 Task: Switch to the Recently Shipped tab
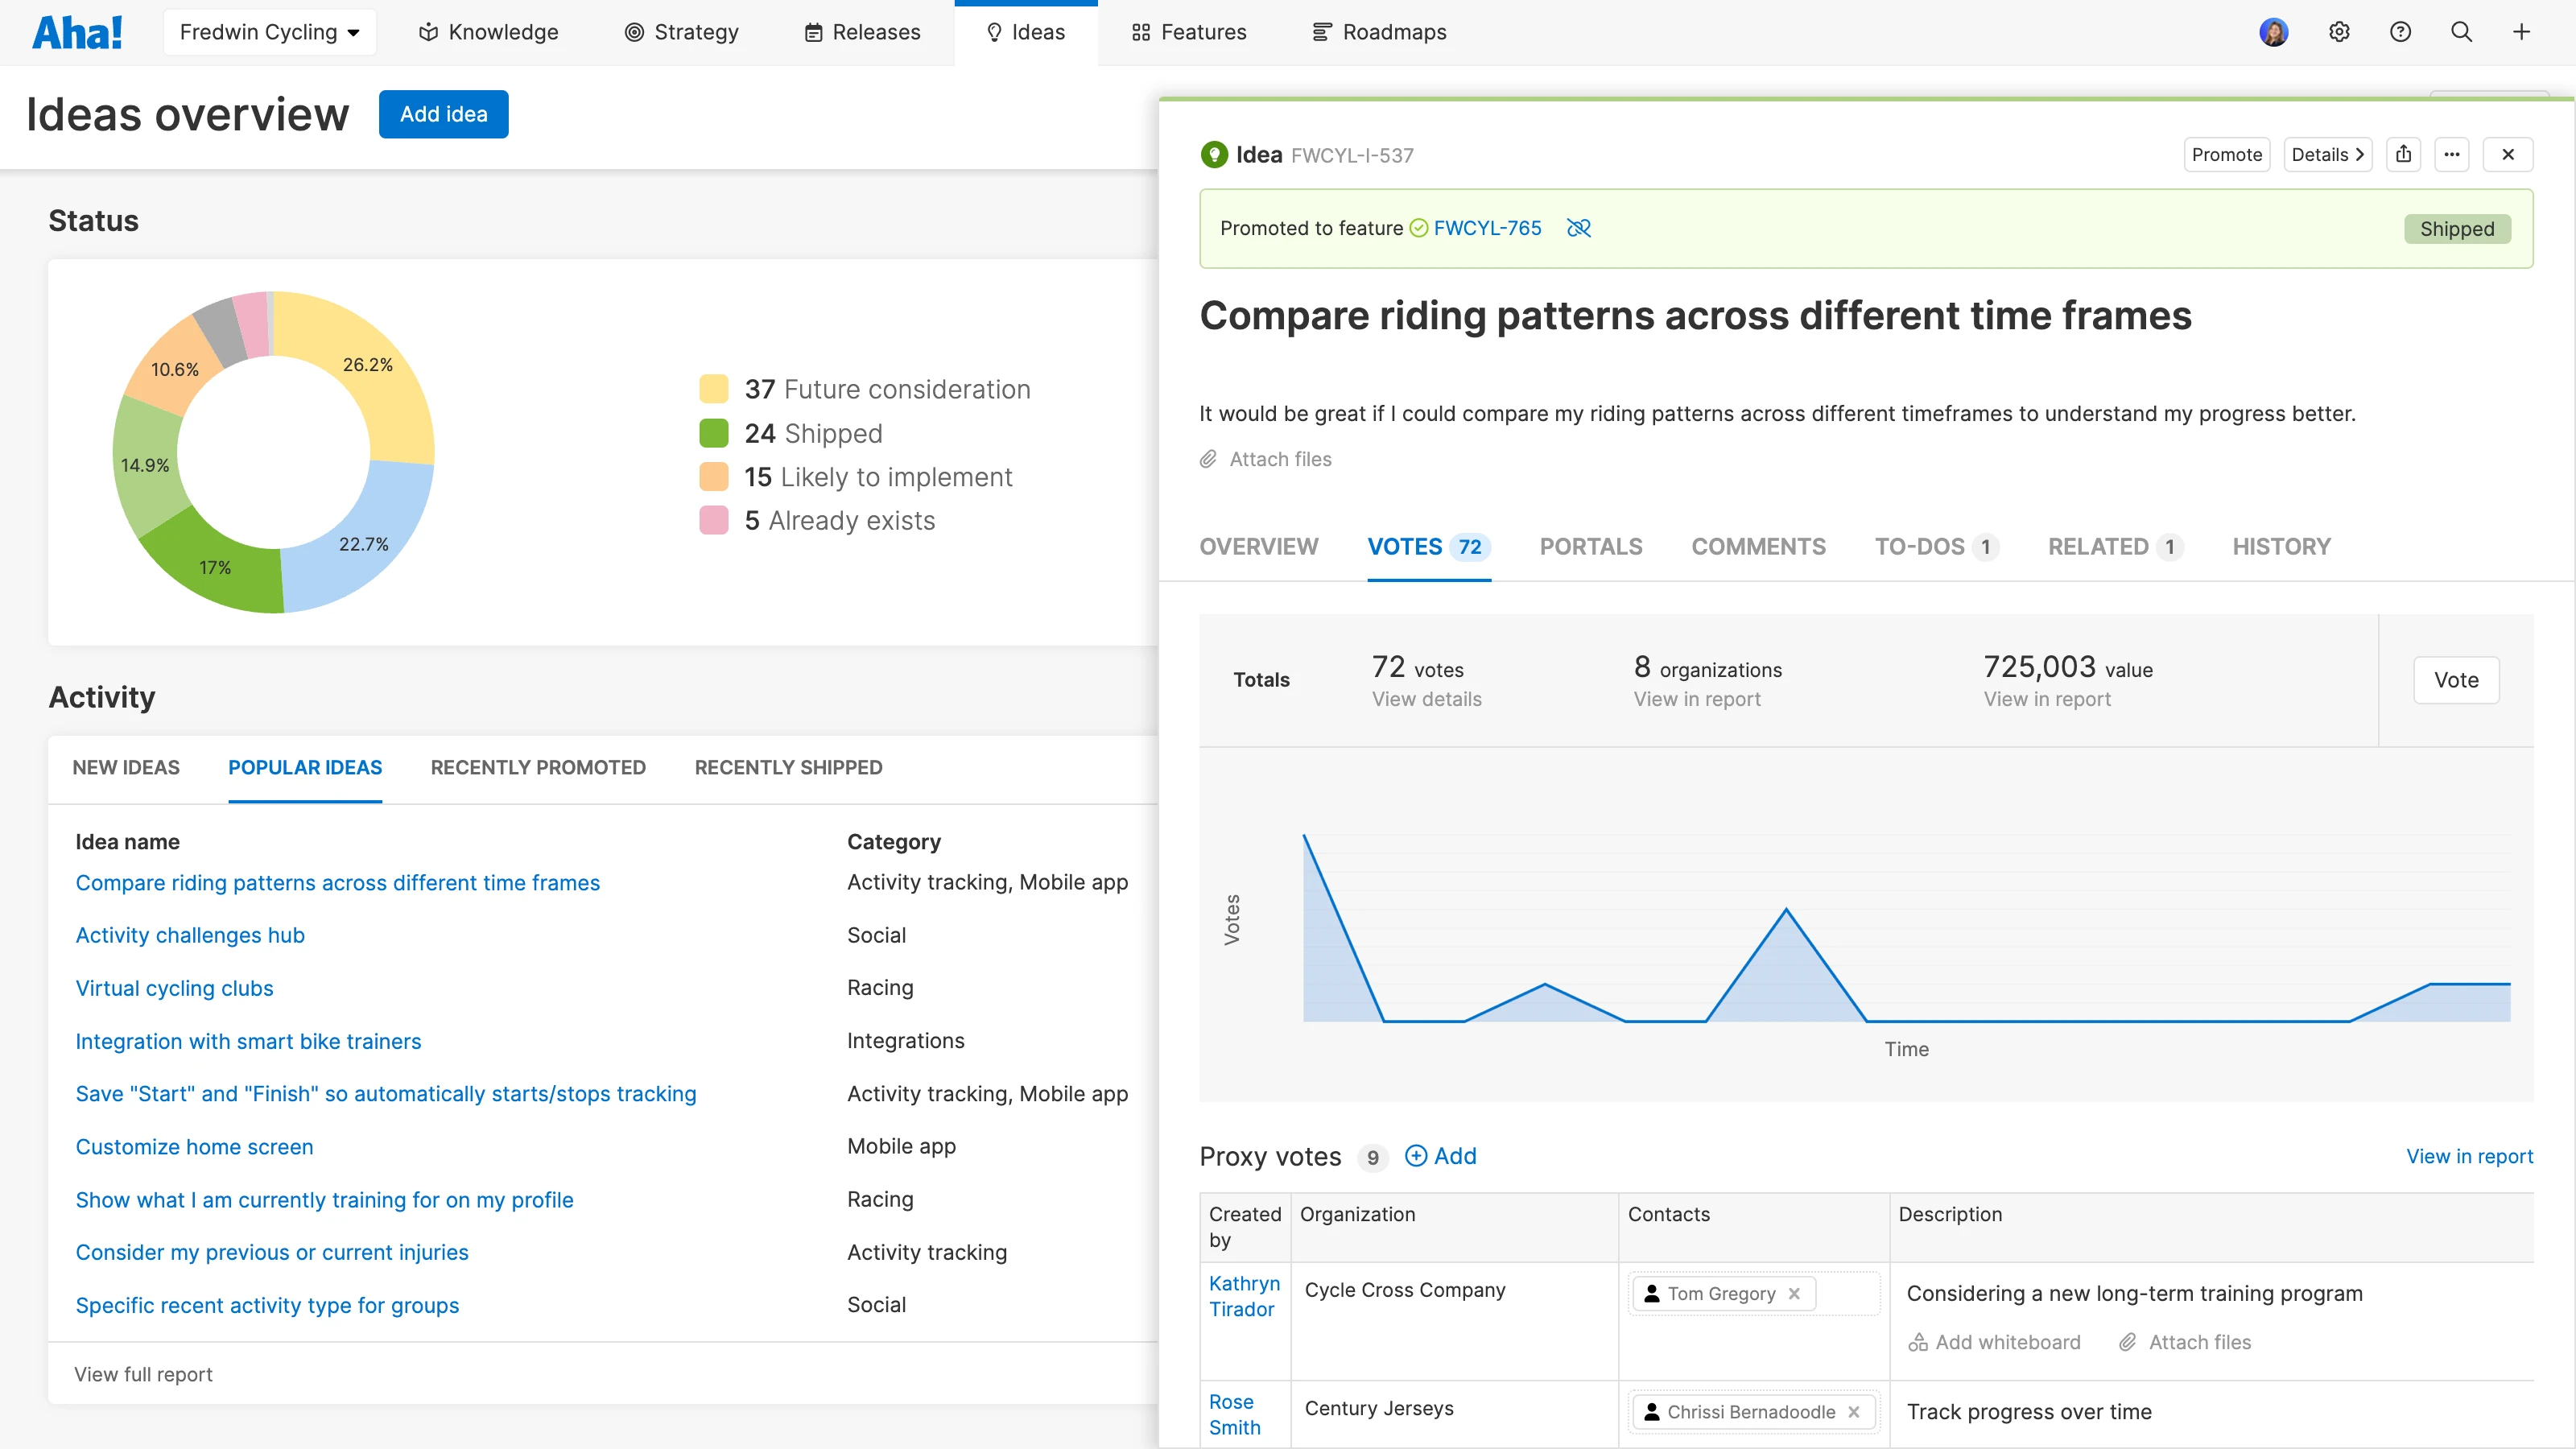click(x=788, y=767)
